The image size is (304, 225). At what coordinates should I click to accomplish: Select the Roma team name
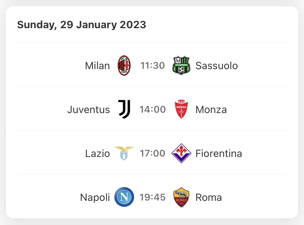(x=209, y=198)
